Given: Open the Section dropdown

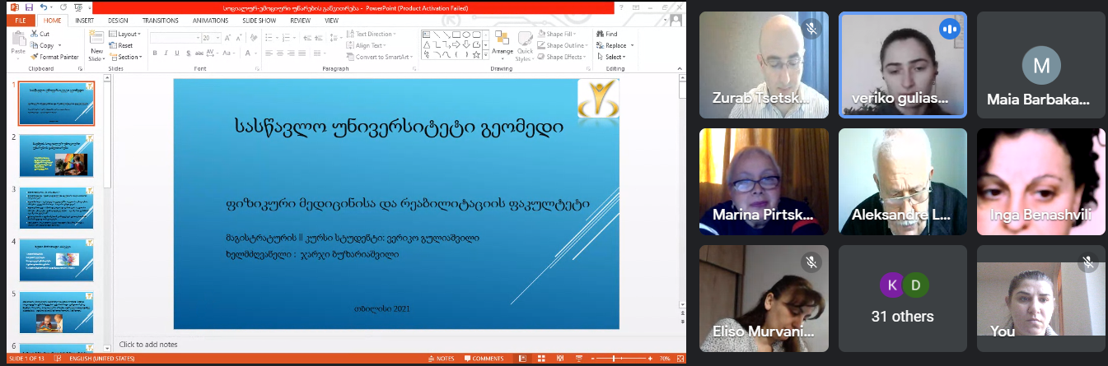Looking at the screenshot, I should click(126, 57).
